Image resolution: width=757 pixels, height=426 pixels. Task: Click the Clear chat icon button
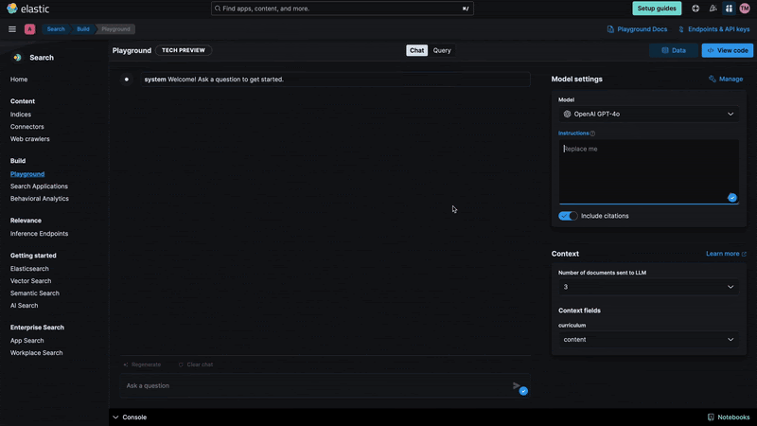tap(181, 364)
